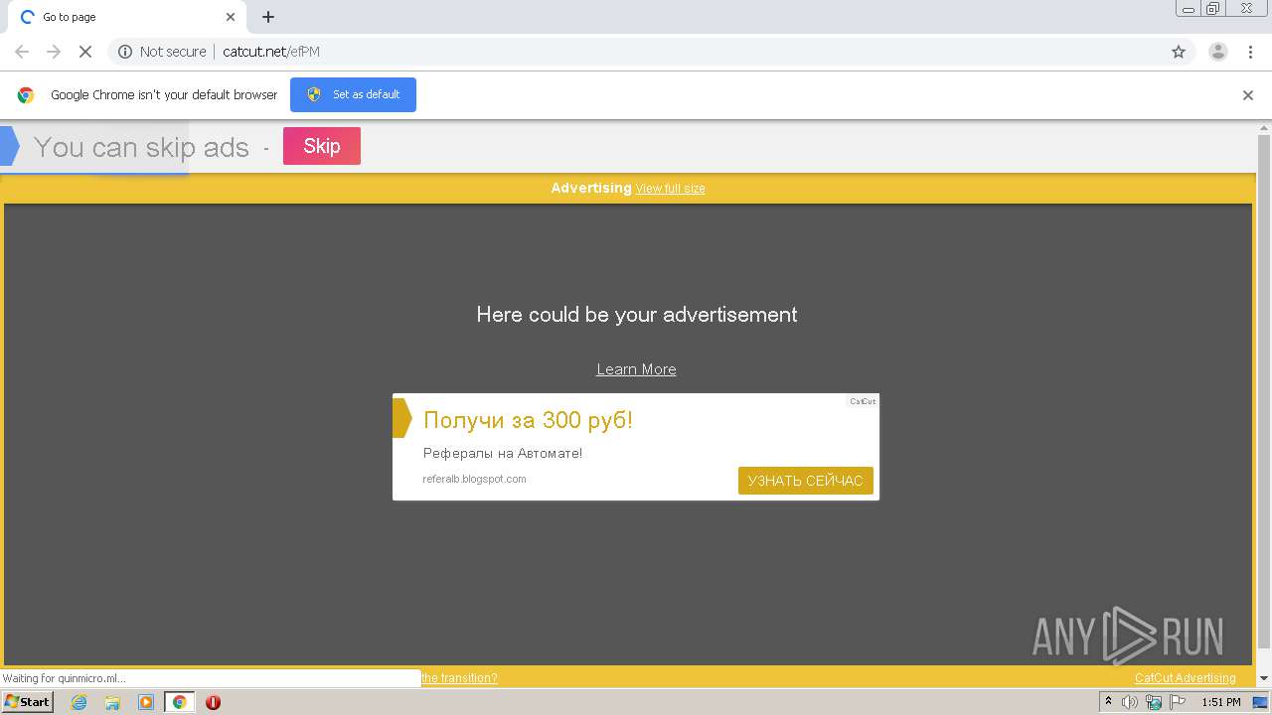Open a new tab with the plus button
Viewport: 1272px width, 715px height.
pos(268,17)
